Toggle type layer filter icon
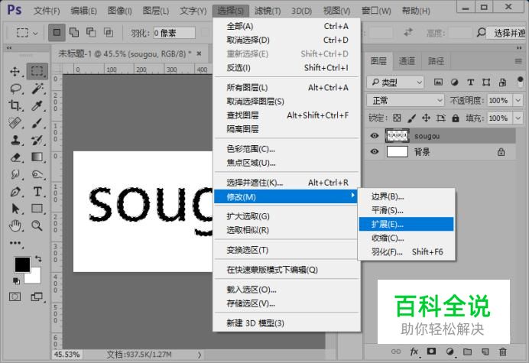The image size is (529, 363). pos(470,82)
